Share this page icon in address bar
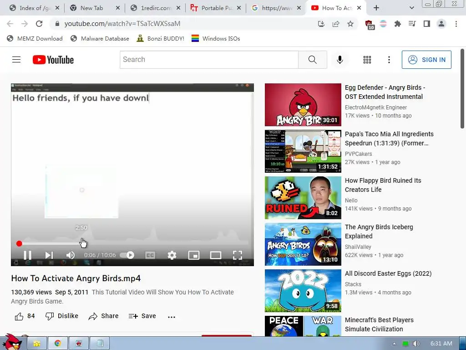Screen dimensions: 466x350 (x=336, y=24)
